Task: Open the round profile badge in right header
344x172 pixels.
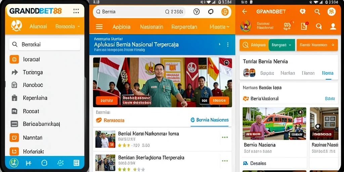Action: 332,12
